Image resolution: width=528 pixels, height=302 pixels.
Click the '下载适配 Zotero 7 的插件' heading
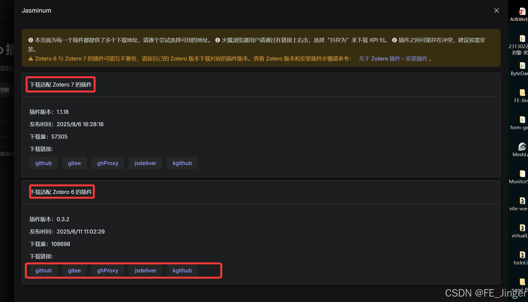[61, 85]
